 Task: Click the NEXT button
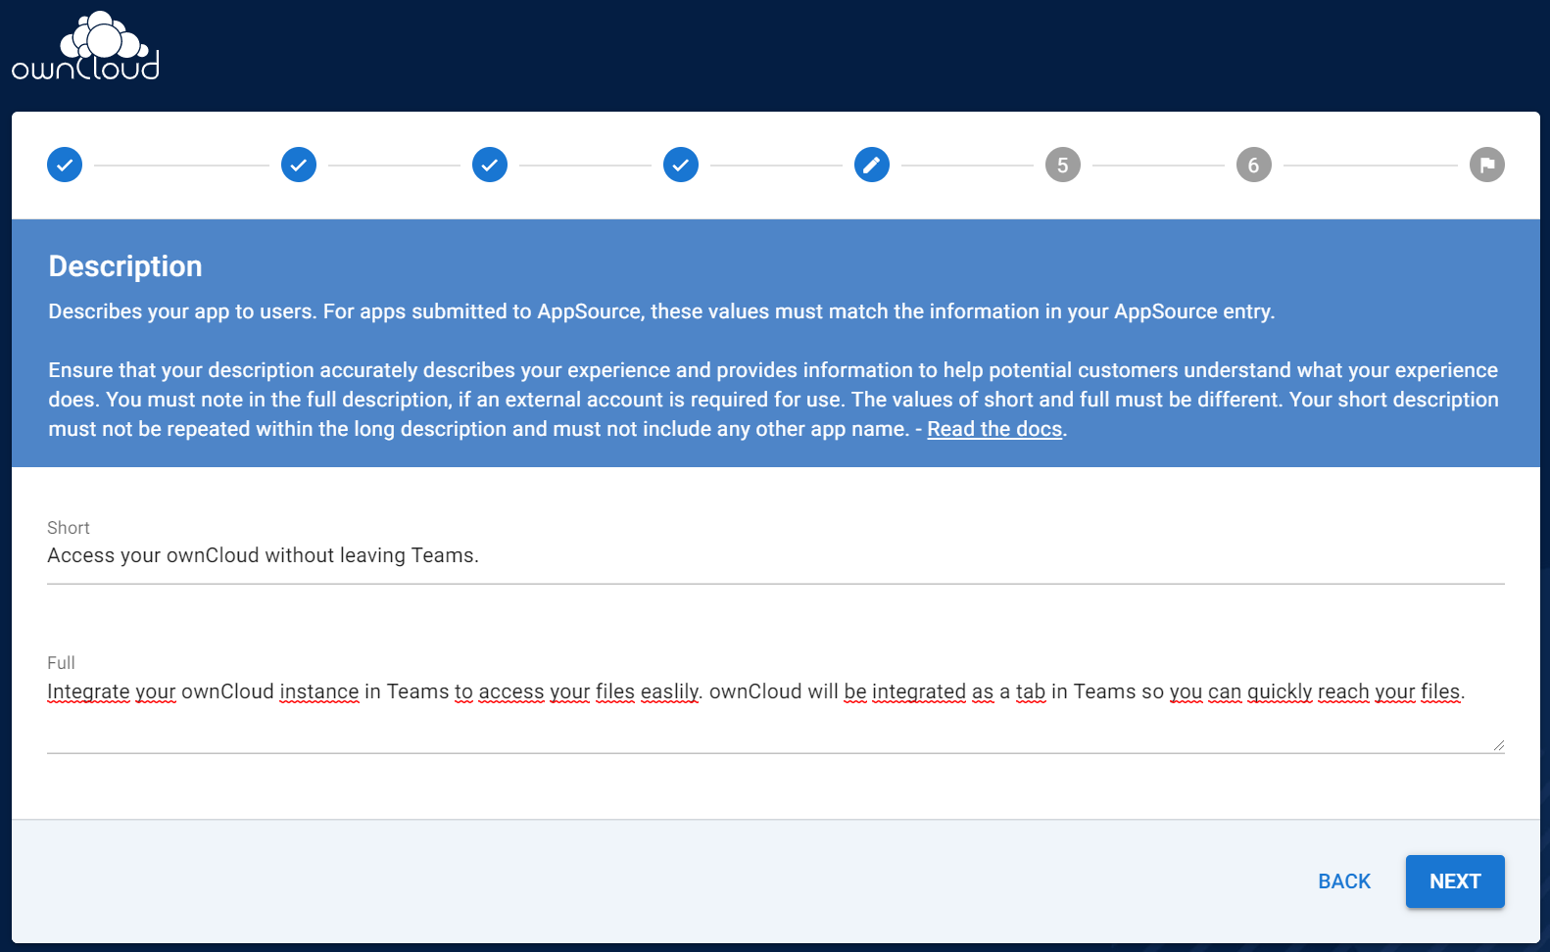pyautogui.click(x=1455, y=881)
